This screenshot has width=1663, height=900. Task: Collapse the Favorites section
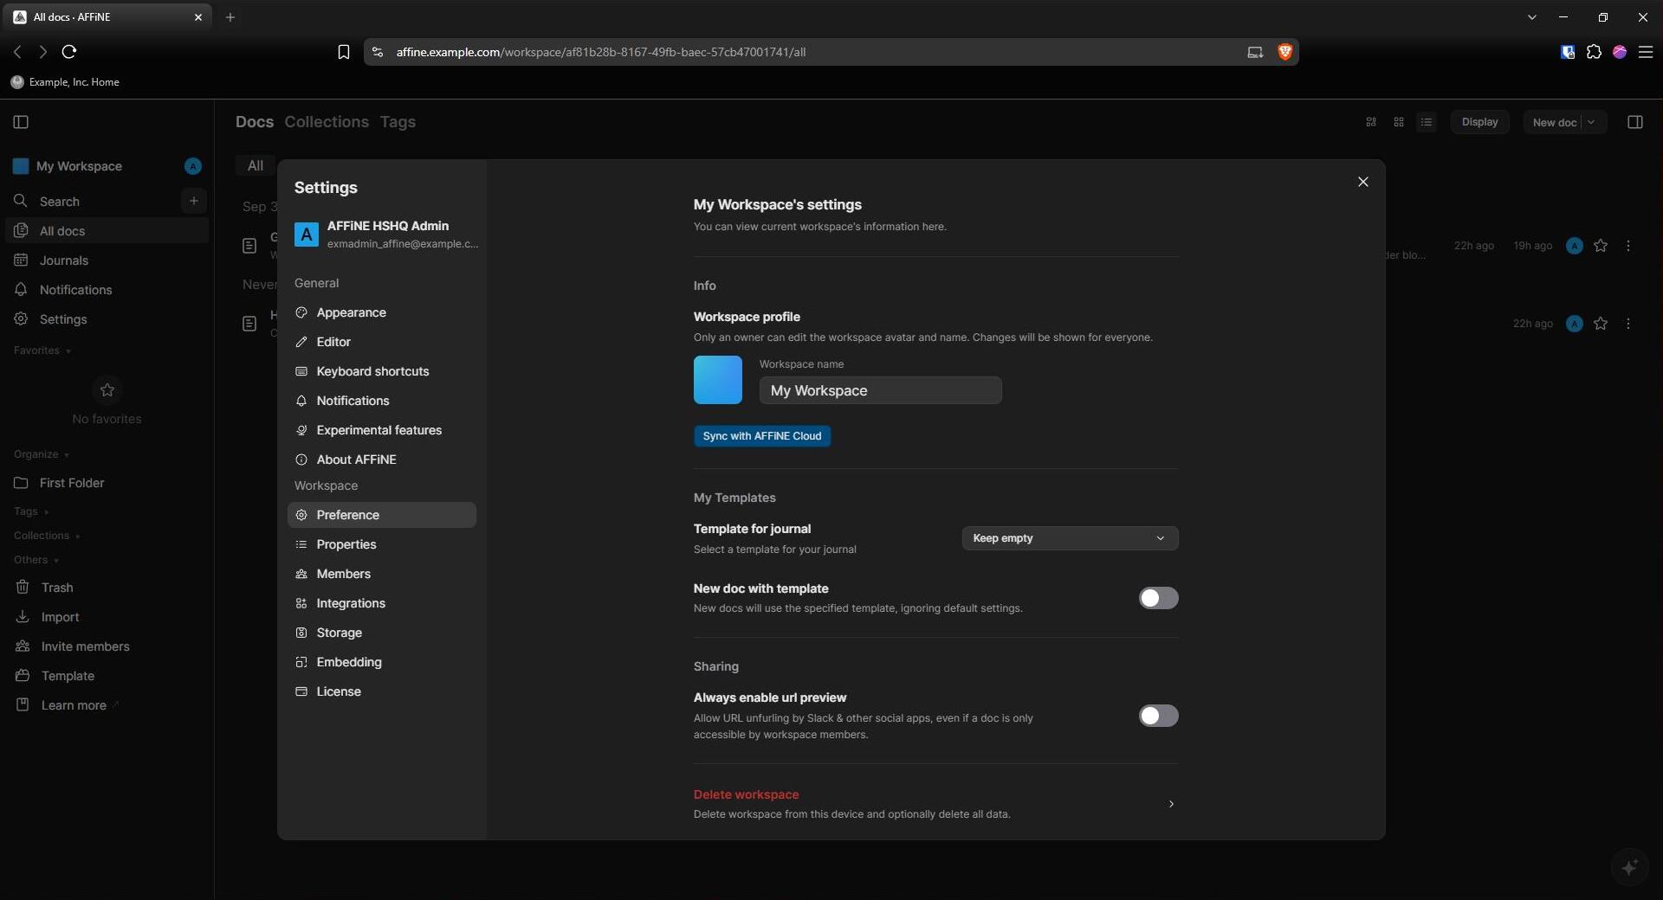point(42,350)
